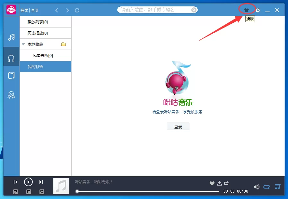
Task: Minimize the Migu Music window
Action: (x=267, y=11)
